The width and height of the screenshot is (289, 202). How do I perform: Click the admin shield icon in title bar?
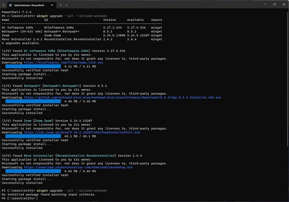pos(4,5)
